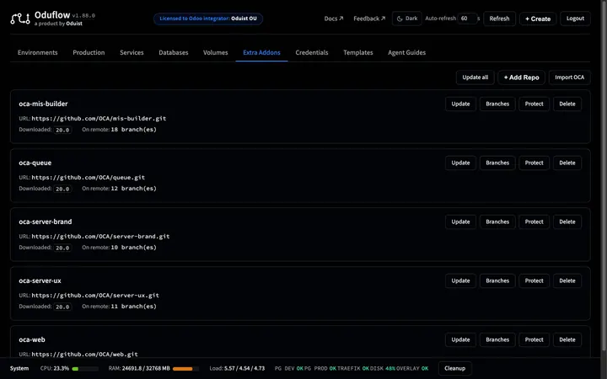Open Branches for oca-queue
607x379 pixels.
click(497, 163)
